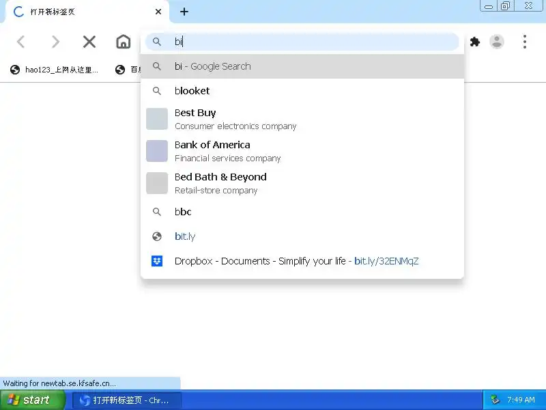Image resolution: width=546 pixels, height=410 pixels.
Task: Choose the 'blooket' search suggestion
Action: click(302, 91)
